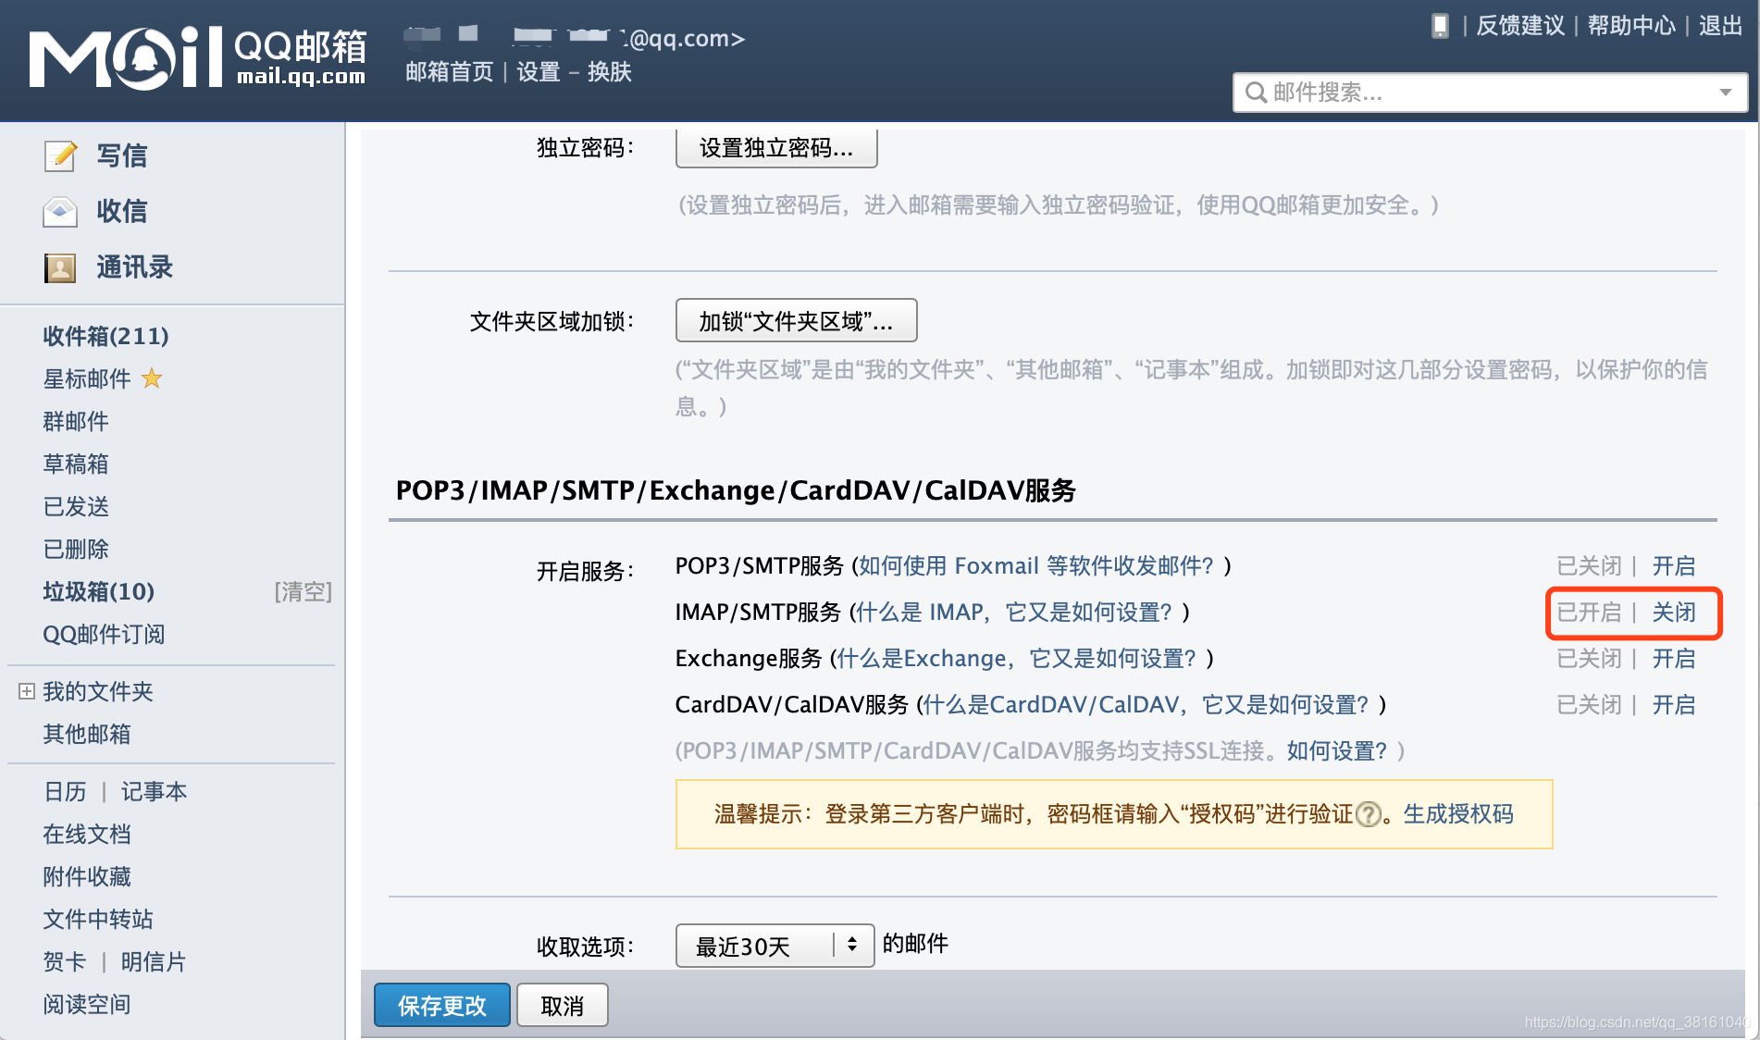The height and width of the screenshot is (1040, 1760).
Task: Open 写信 to compose mail
Action: [x=122, y=155]
